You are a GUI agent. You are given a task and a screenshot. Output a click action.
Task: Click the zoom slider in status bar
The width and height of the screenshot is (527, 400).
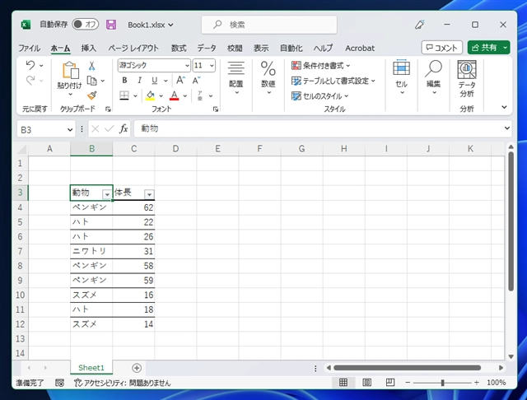443,384
